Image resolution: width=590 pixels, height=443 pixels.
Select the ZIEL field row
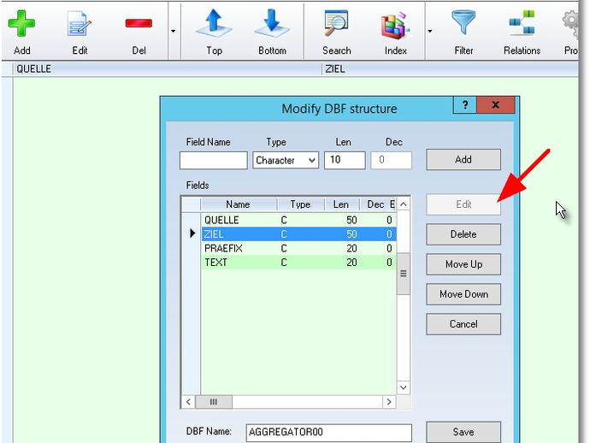tap(298, 234)
